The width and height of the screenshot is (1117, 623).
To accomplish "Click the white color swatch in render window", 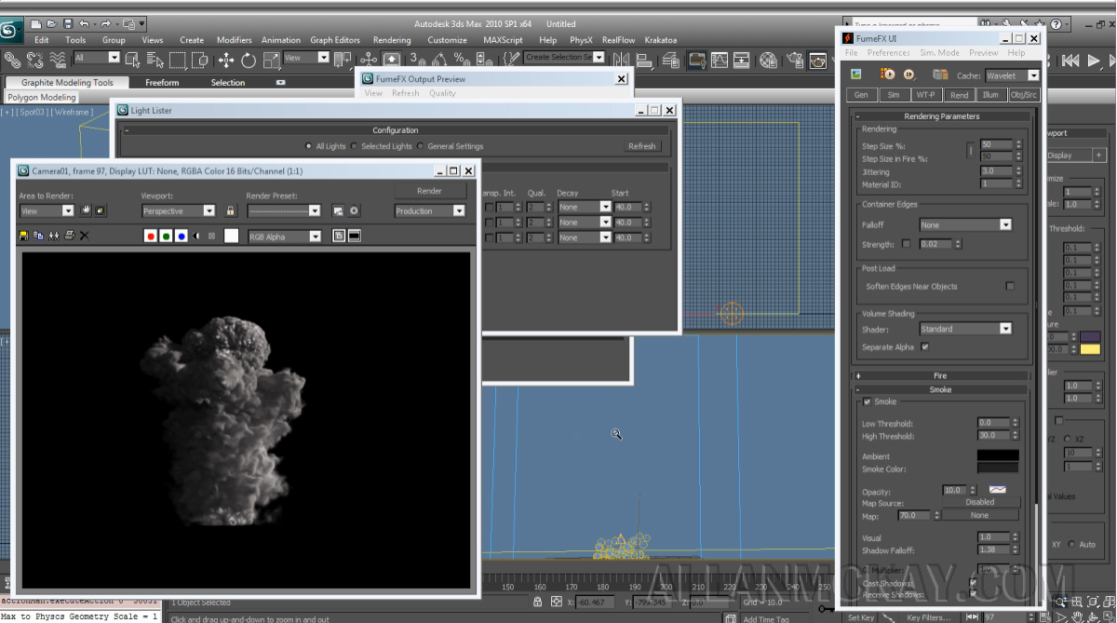I will pos(231,237).
